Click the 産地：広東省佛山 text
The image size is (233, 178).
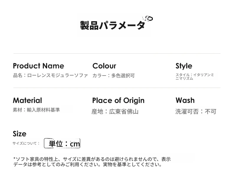click(x=115, y=112)
